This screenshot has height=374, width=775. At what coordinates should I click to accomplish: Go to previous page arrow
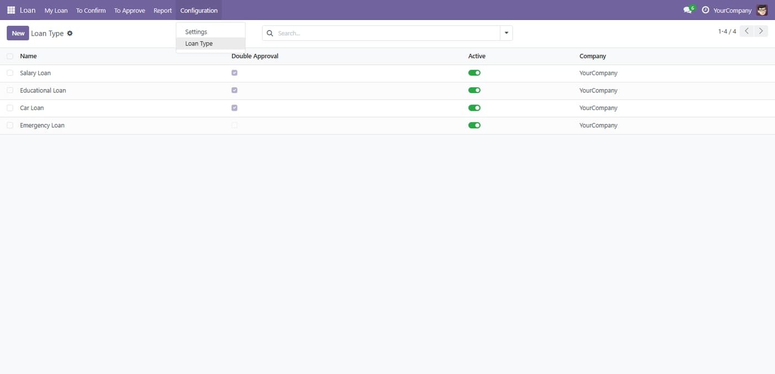(x=747, y=31)
